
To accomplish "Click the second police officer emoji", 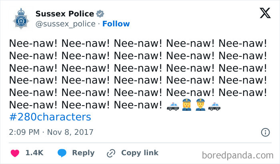I will pyautogui.click(x=201, y=106).
